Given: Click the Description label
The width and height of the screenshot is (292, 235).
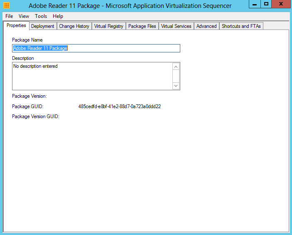Looking at the screenshot, I should coord(23,58).
